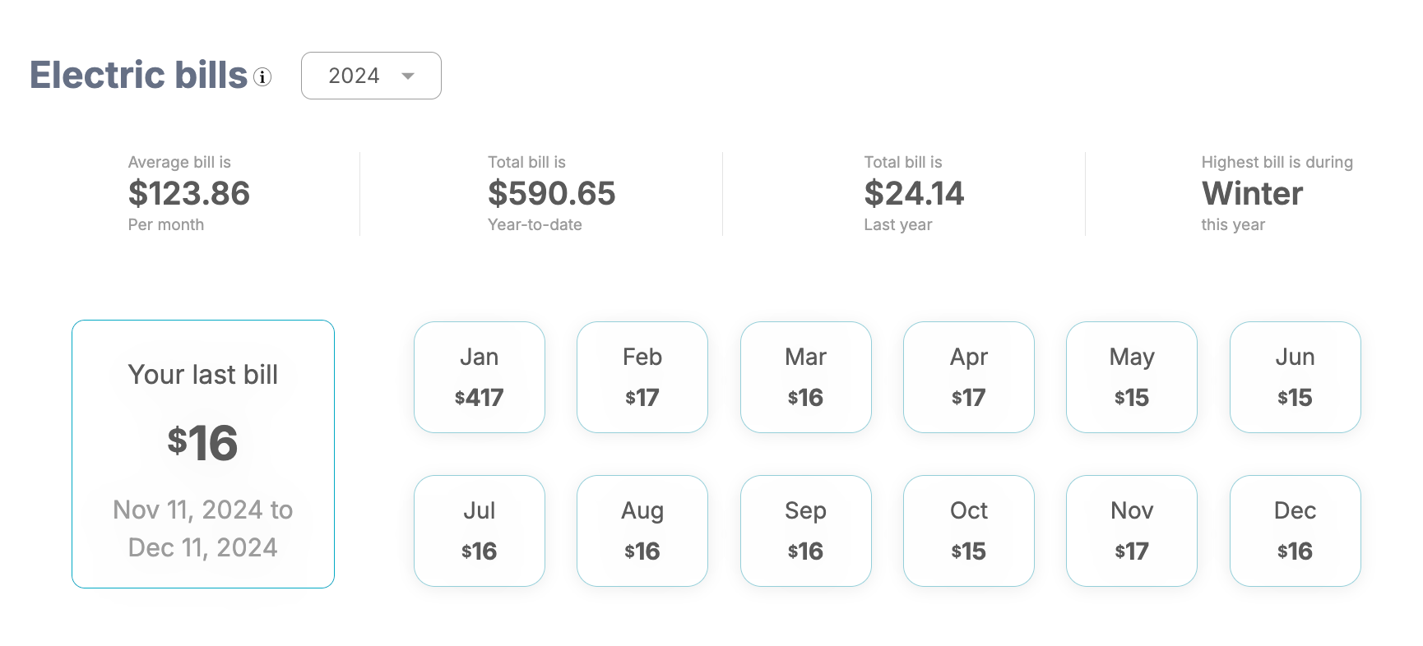Open the 2024 year dropdown
Screen dimensions: 1423x646
[x=370, y=76]
